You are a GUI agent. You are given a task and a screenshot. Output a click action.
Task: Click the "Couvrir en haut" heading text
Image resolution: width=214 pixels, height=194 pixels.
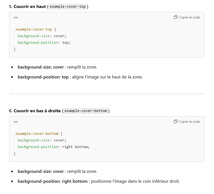click(30, 6)
